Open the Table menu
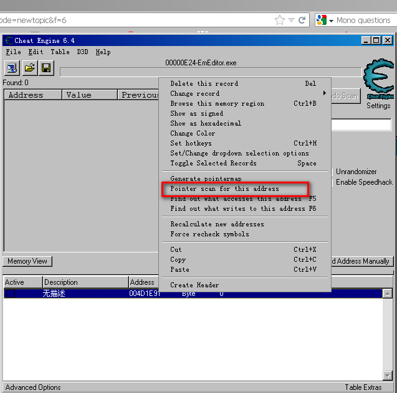Screen dimensions: 397x393 click(60, 52)
